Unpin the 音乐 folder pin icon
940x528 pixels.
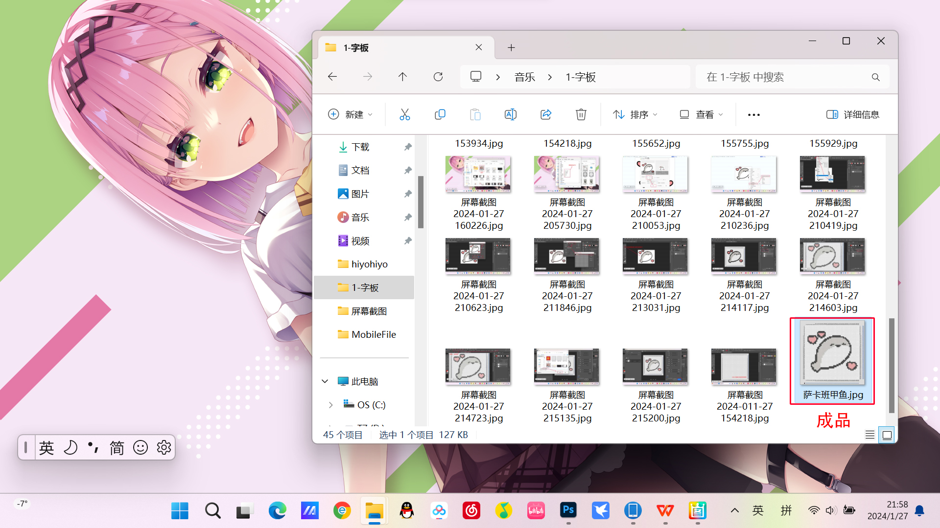point(407,218)
